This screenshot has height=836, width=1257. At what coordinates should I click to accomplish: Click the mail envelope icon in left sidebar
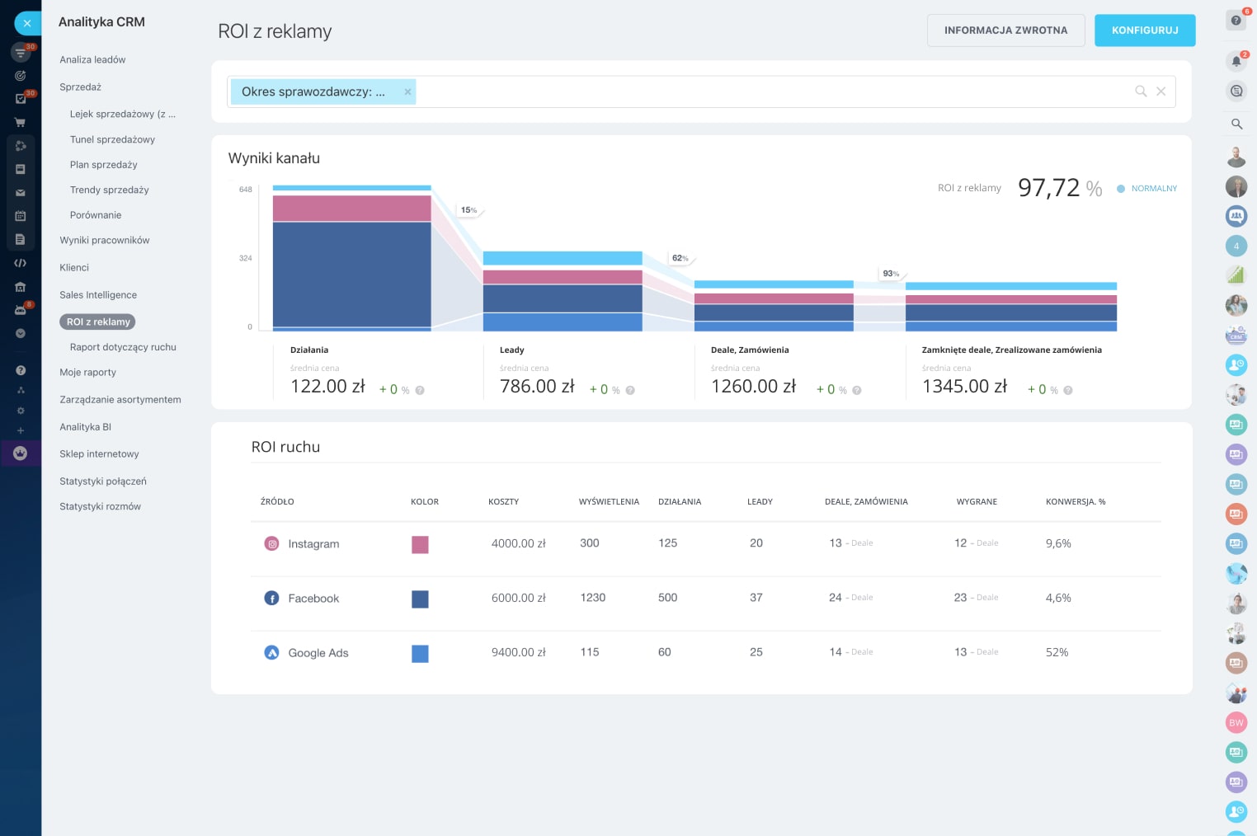point(21,193)
